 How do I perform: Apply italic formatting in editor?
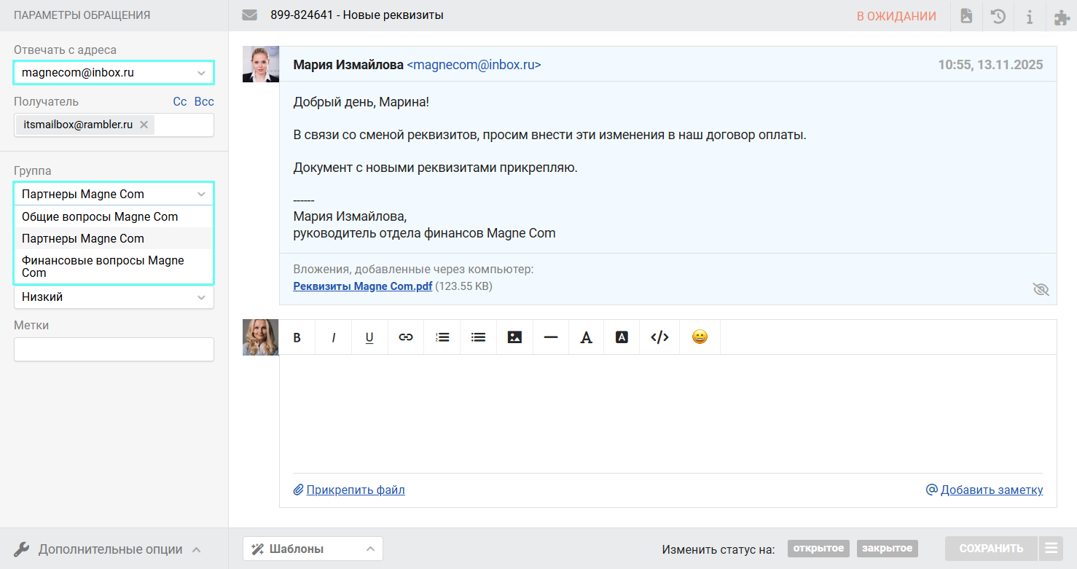[334, 337]
